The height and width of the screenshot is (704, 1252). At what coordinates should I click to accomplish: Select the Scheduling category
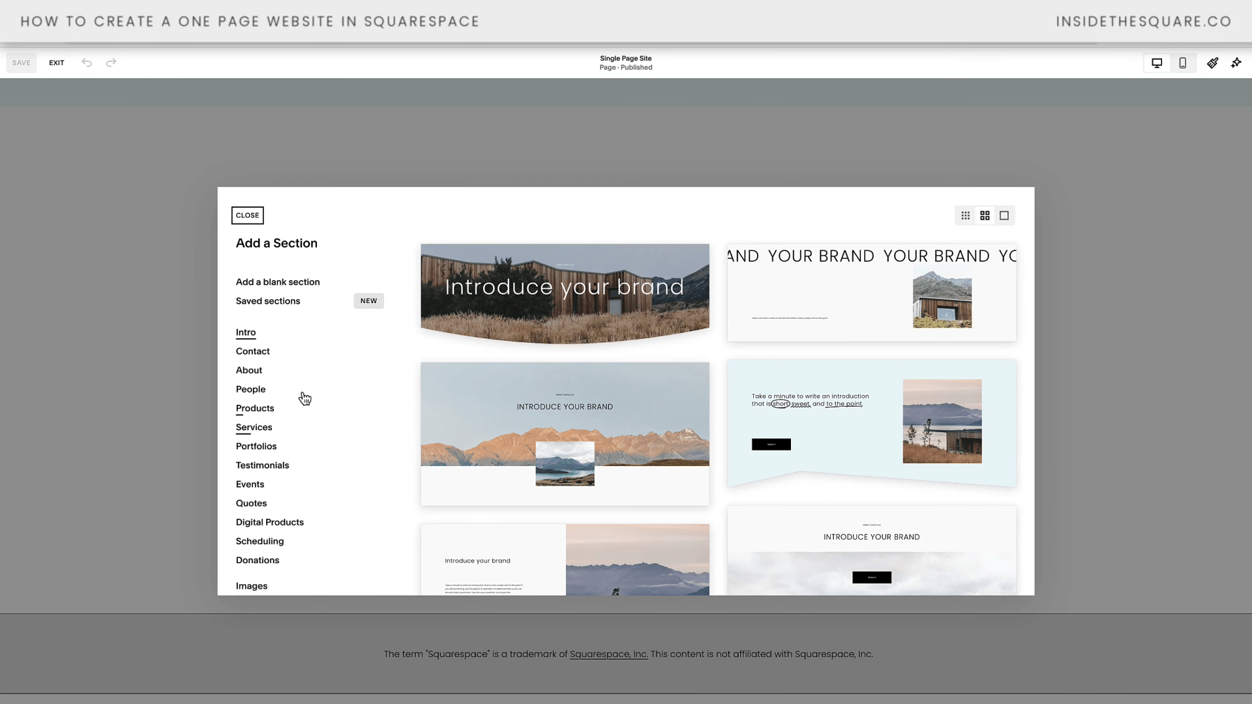pos(260,541)
